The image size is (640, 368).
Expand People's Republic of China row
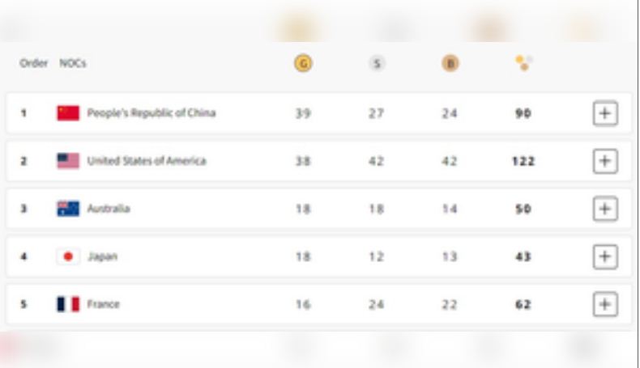(x=604, y=113)
